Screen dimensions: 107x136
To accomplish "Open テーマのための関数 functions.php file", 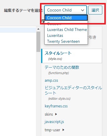I will (62, 70).
